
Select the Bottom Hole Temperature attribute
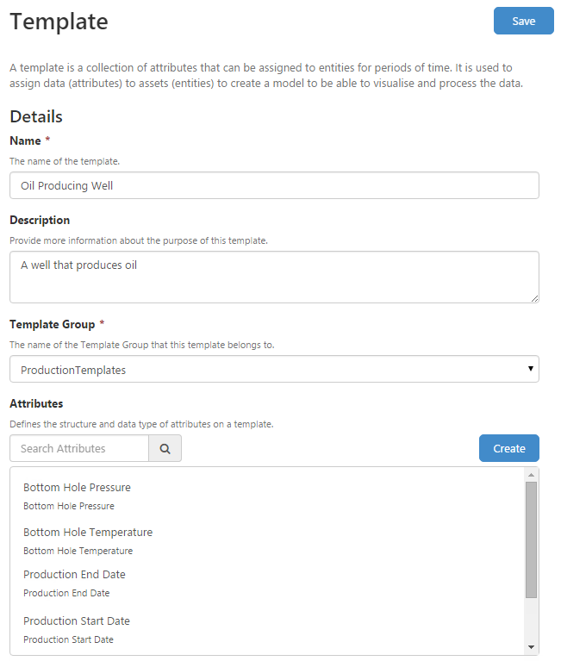[x=87, y=533]
